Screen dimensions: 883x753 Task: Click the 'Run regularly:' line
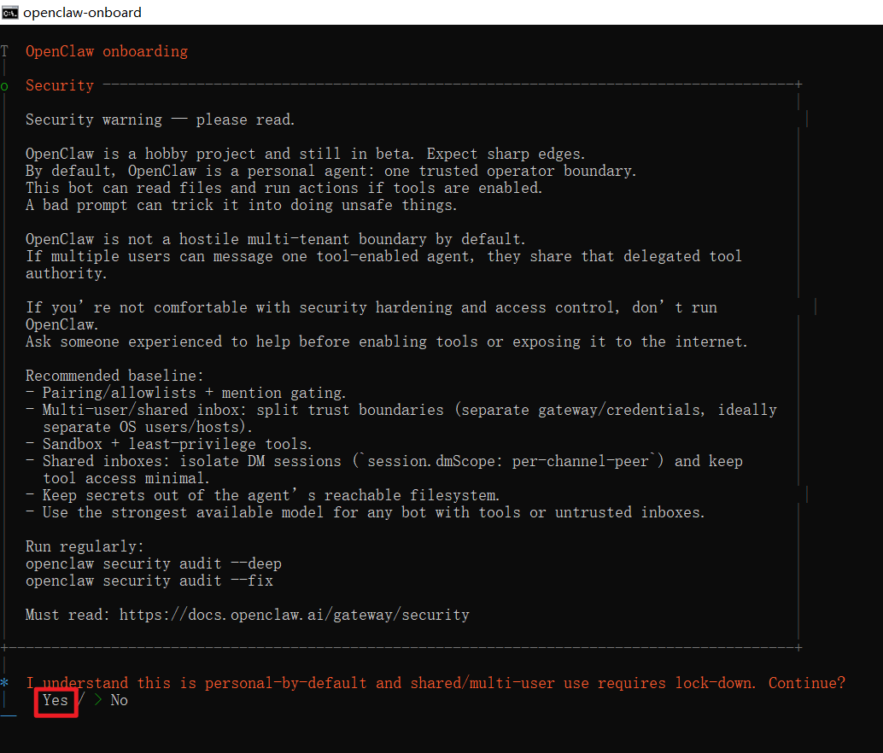(x=85, y=546)
